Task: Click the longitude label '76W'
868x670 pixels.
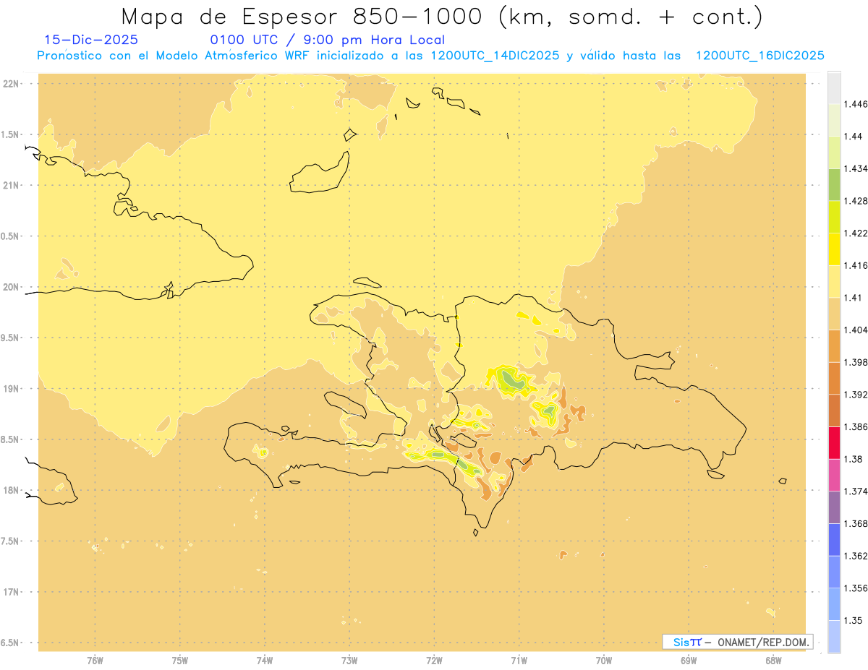Action: coord(95,661)
